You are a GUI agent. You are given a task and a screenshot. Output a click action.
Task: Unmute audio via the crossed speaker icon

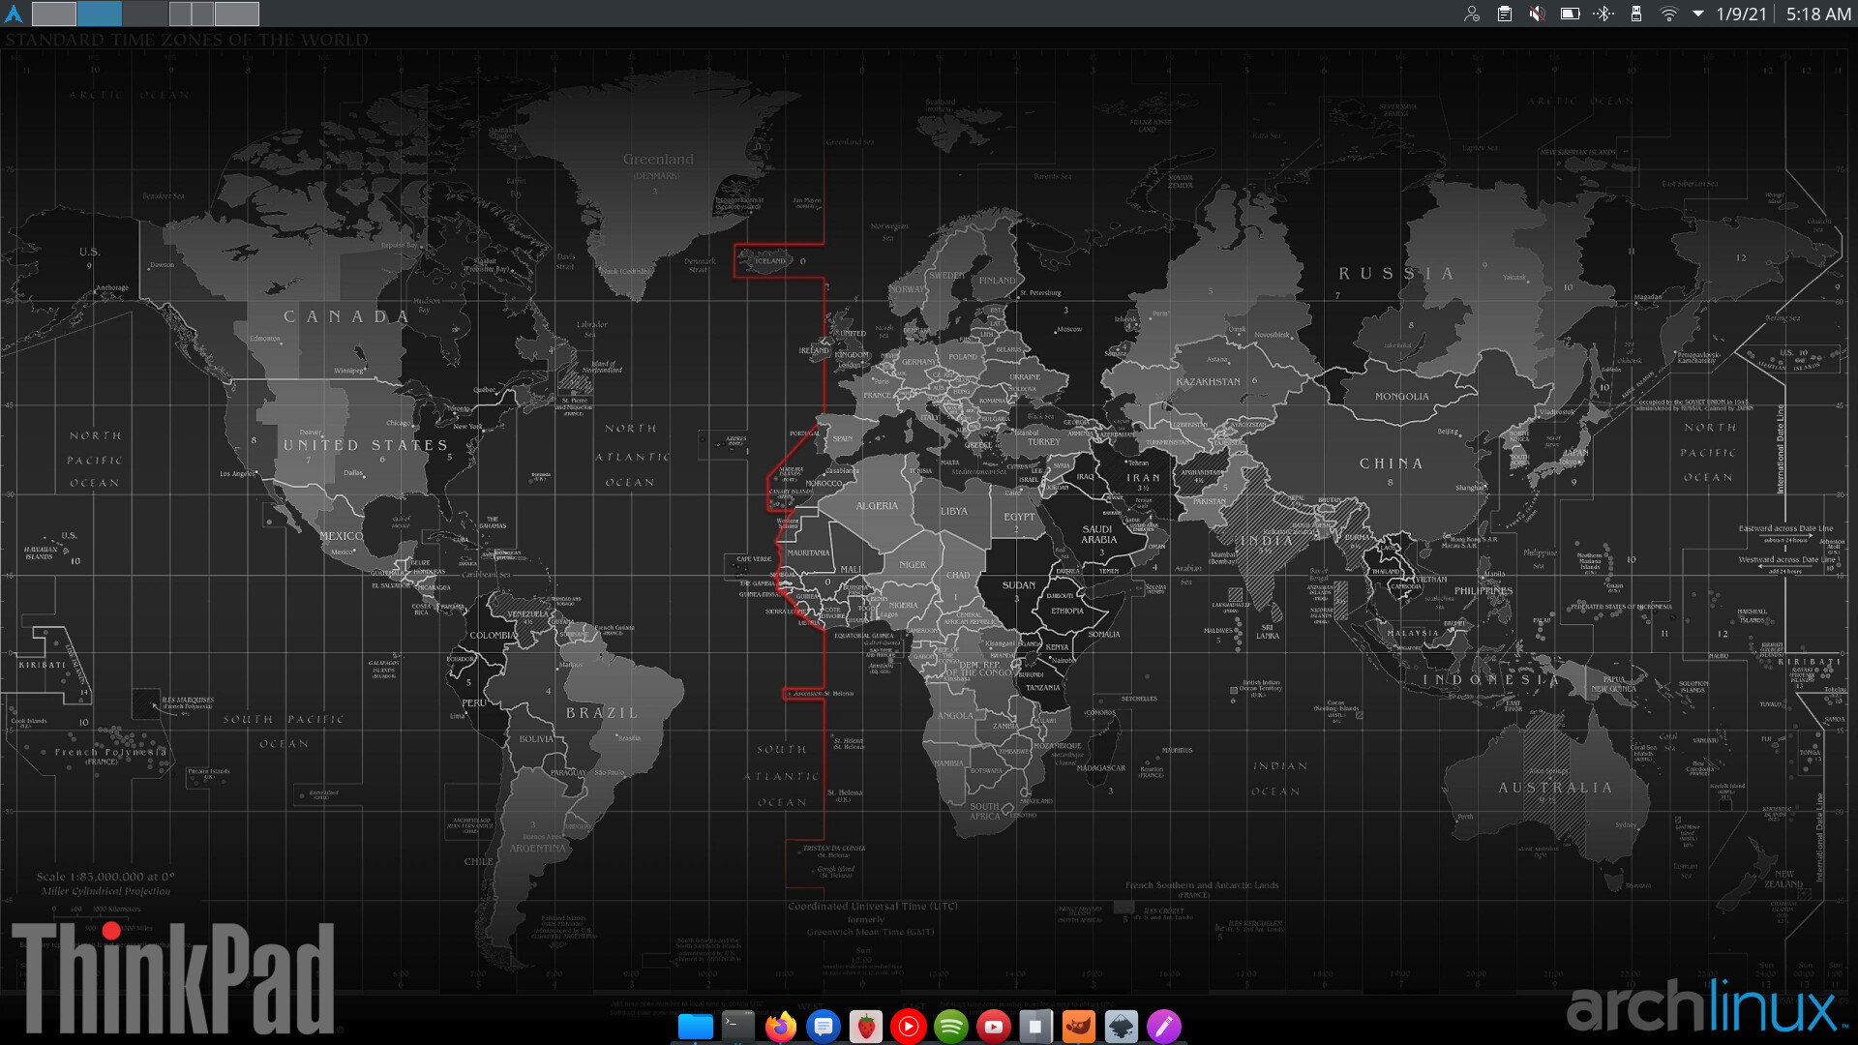coord(1539,14)
